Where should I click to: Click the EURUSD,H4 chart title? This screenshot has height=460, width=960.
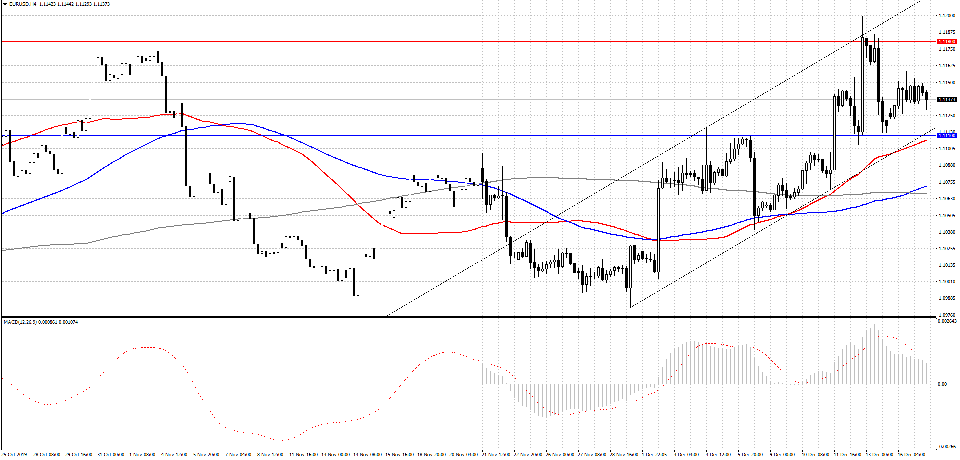pos(23,4)
